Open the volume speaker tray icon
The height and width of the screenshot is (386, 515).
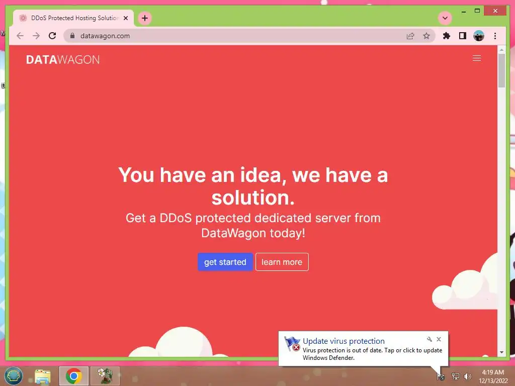pyautogui.click(x=467, y=376)
